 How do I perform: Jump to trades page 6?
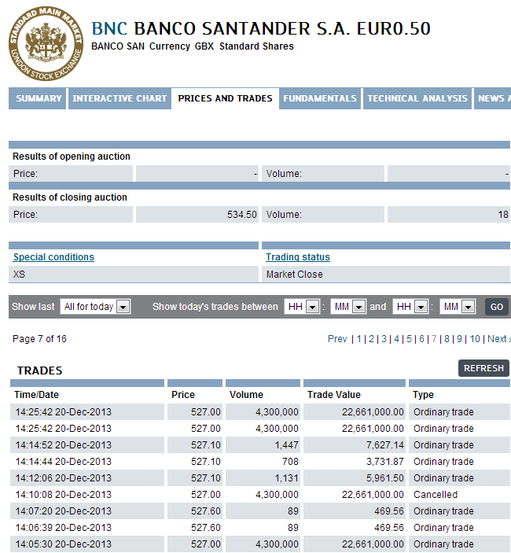point(421,339)
